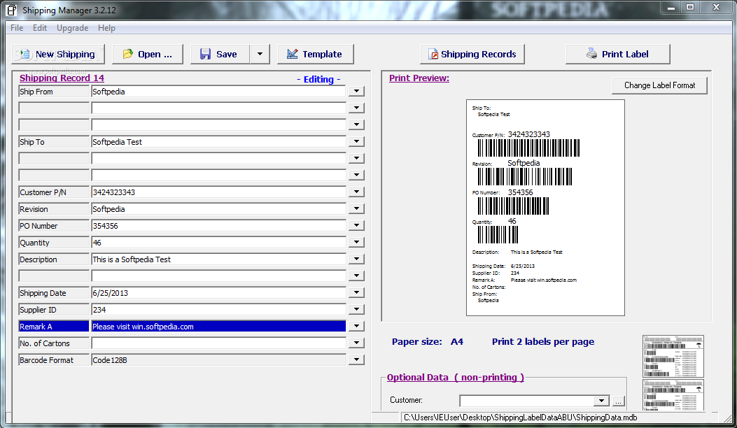Screen dimensions: 737x428
Task: Click the label print preview image
Action: coord(545,207)
